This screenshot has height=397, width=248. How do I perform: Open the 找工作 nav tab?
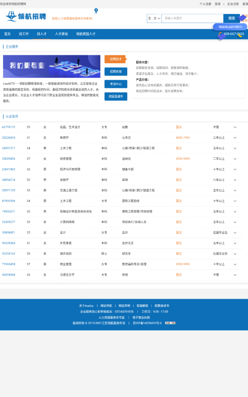[x=24, y=34]
